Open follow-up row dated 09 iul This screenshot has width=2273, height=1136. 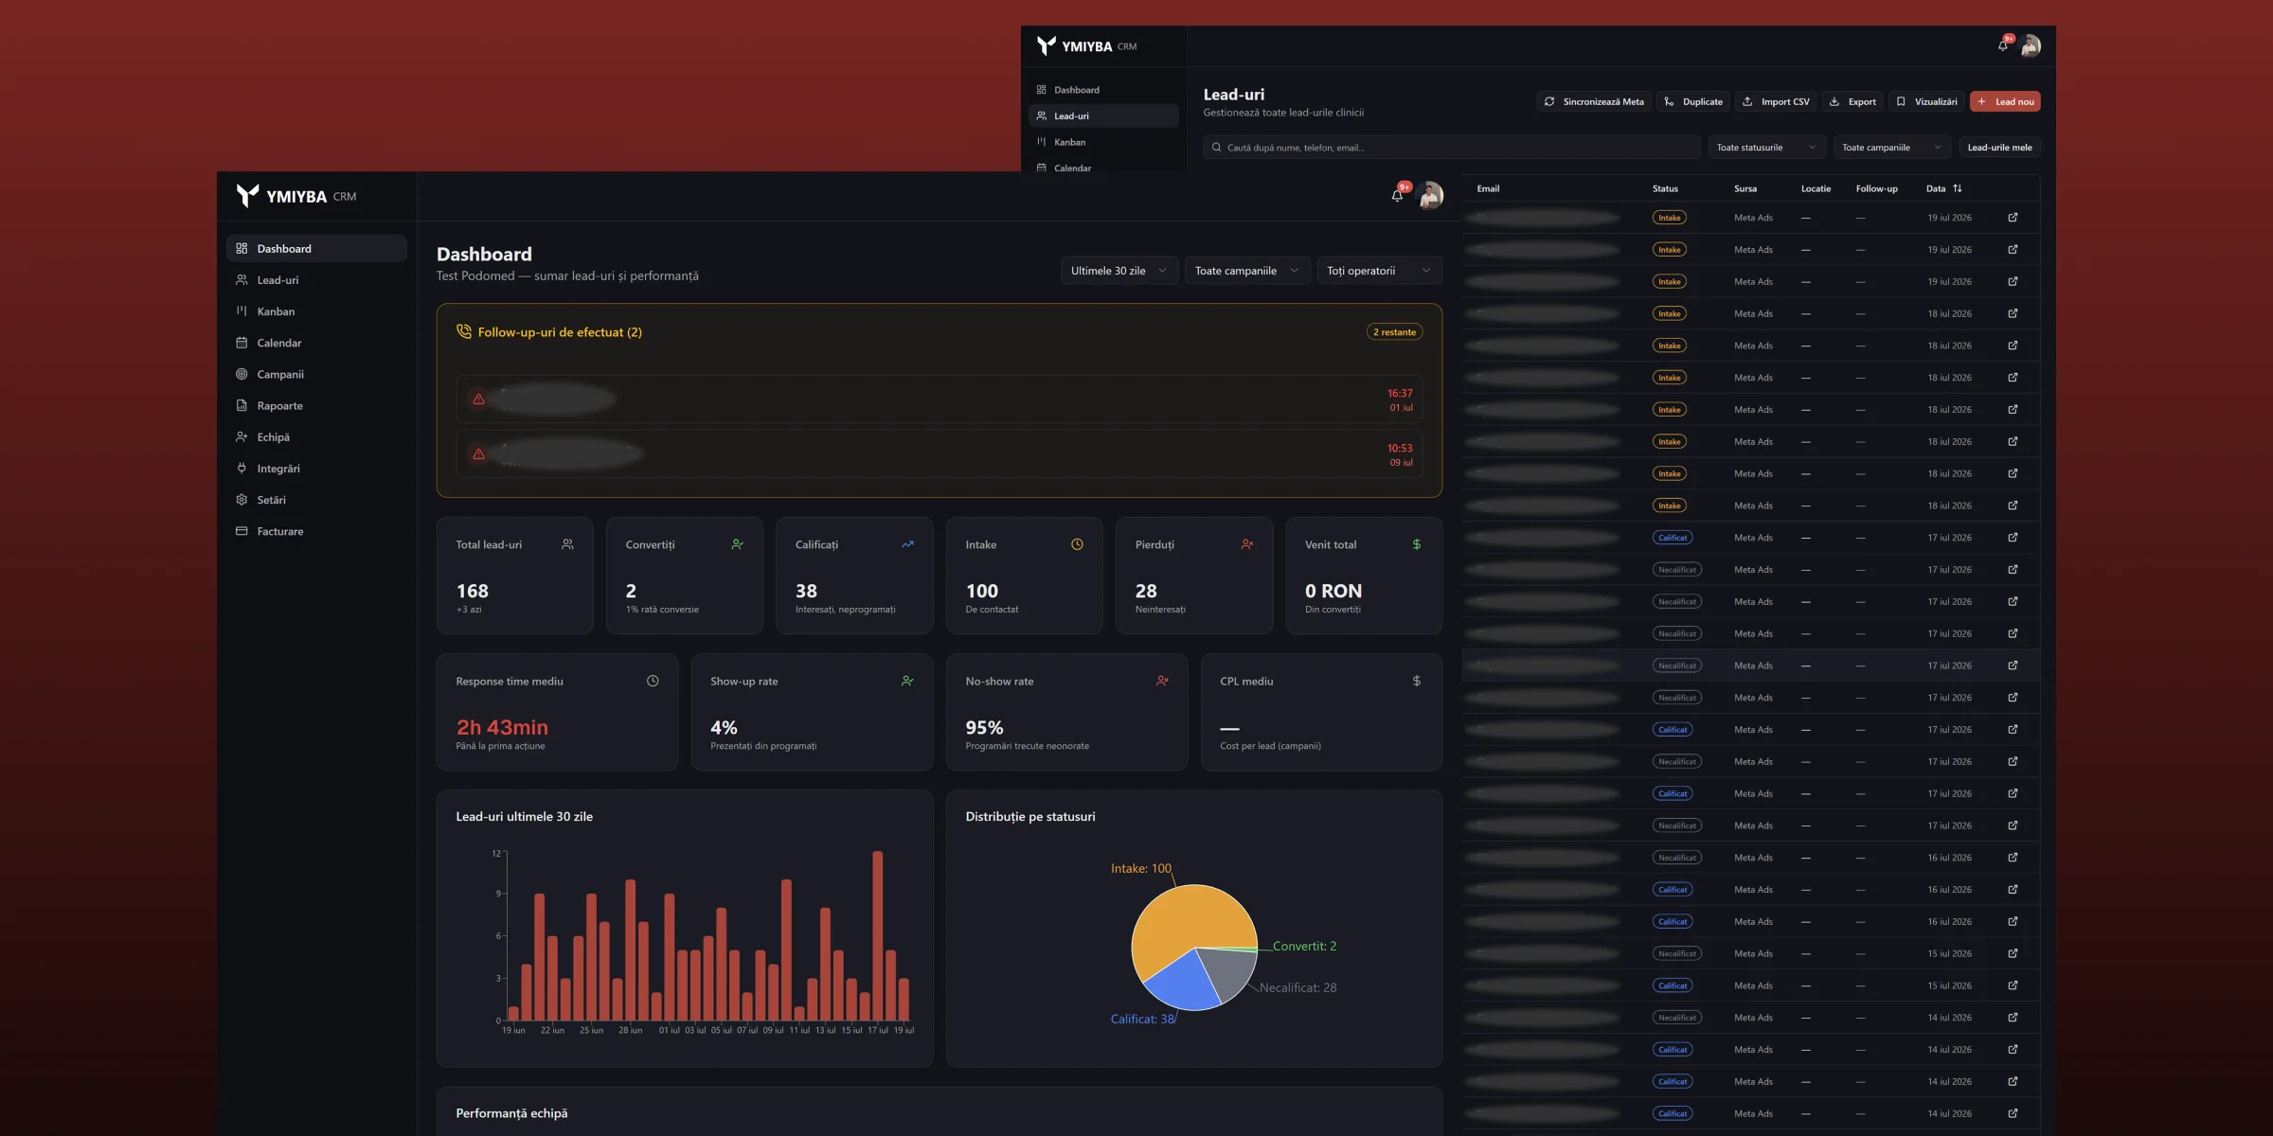[940, 454]
